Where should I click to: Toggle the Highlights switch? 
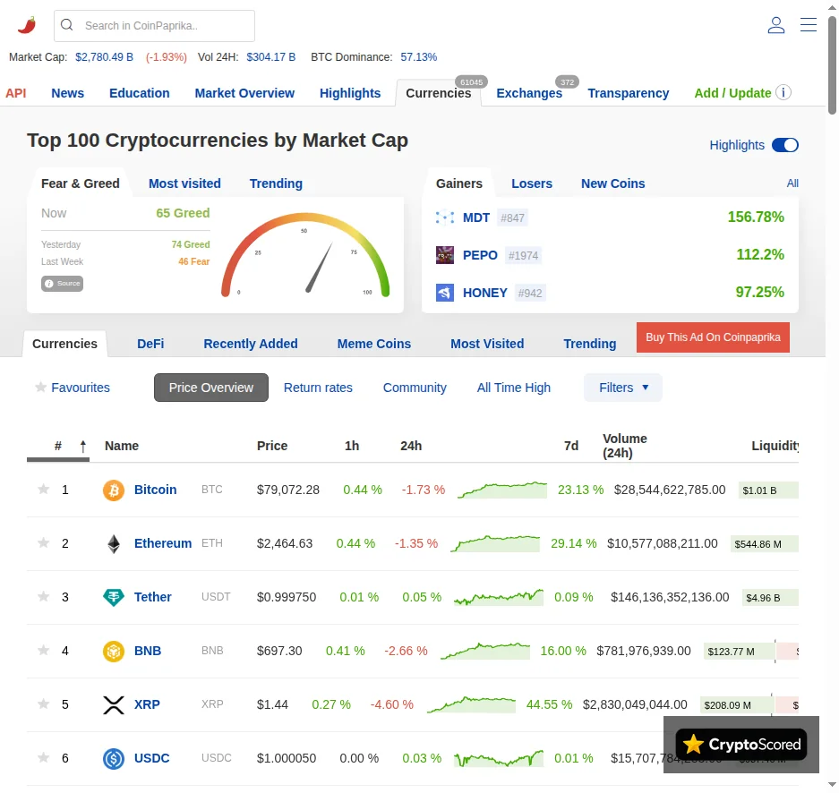[x=785, y=145]
